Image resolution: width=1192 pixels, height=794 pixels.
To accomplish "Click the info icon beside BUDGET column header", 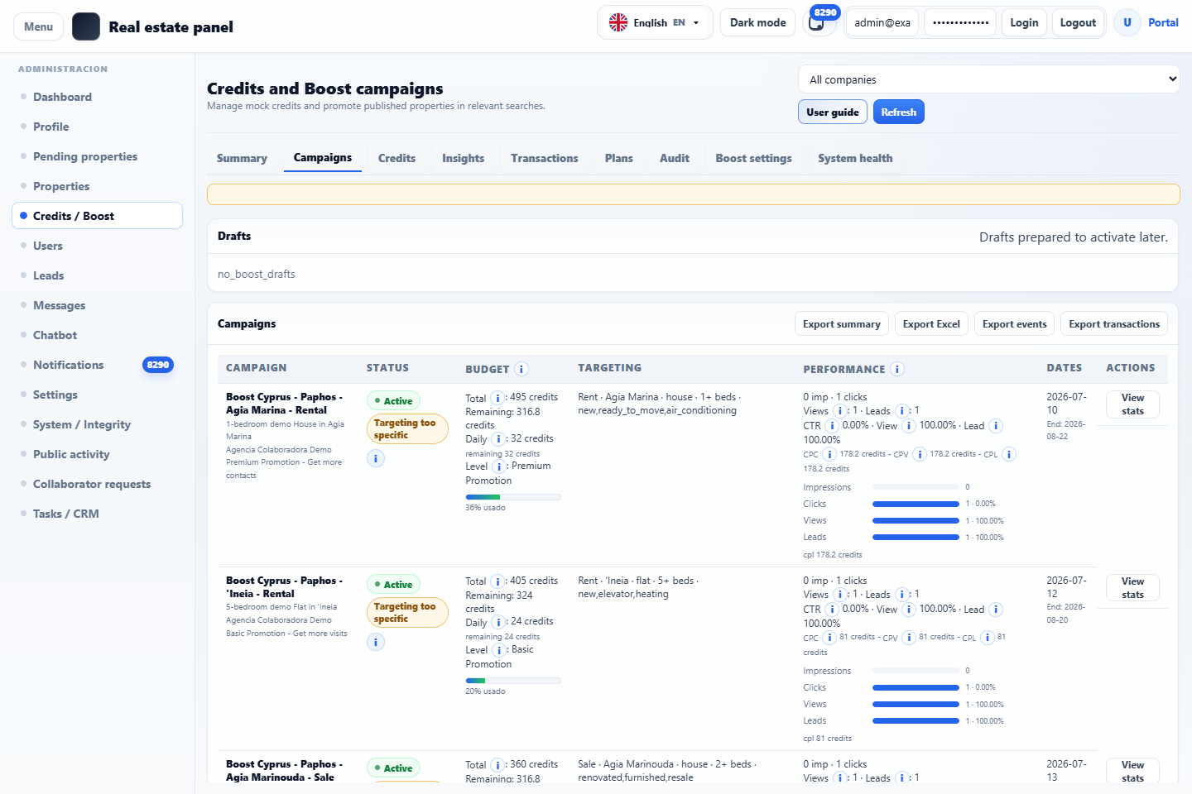I will 521,369.
